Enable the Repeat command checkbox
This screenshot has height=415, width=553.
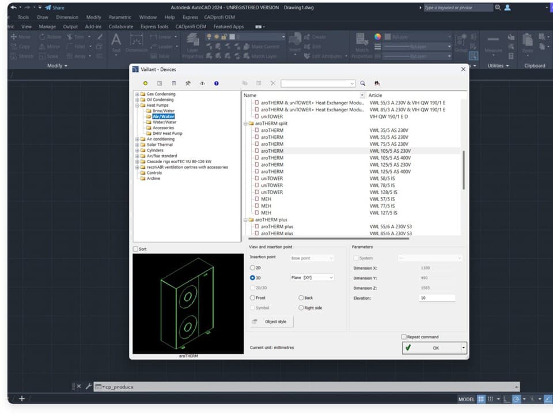click(403, 337)
